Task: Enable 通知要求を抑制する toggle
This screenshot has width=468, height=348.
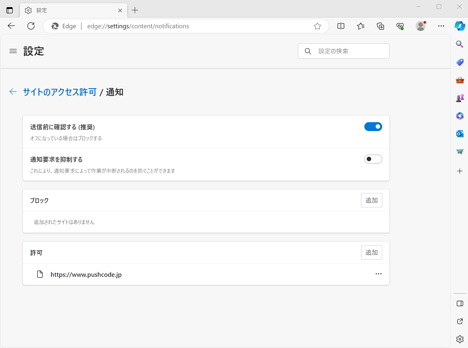Action: coord(373,159)
